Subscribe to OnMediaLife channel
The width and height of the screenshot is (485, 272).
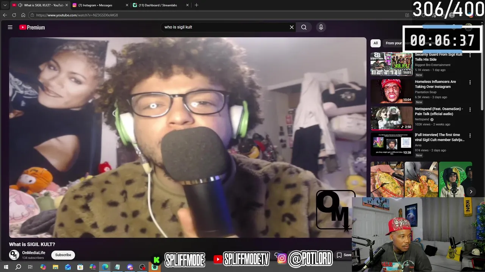coord(63,255)
